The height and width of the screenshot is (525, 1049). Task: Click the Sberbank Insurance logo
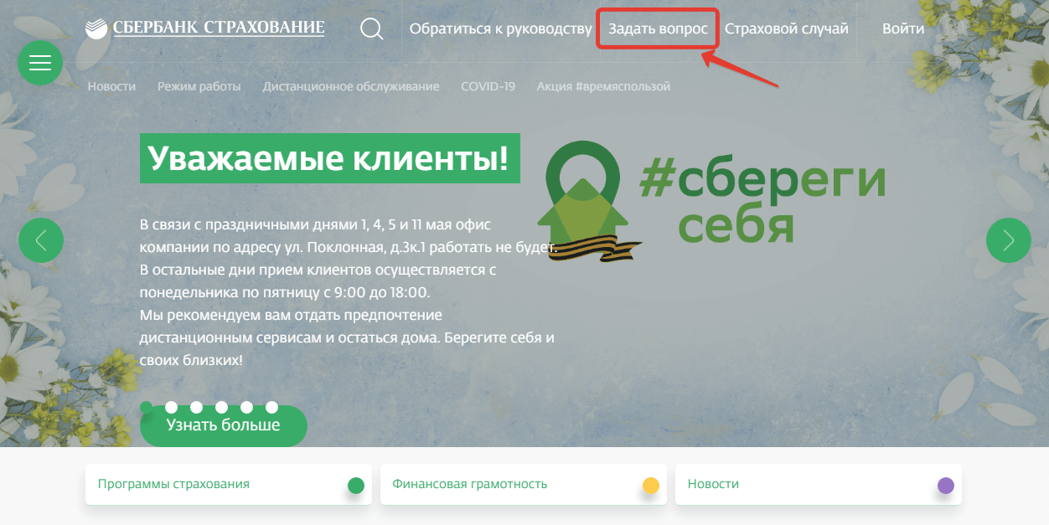click(205, 28)
